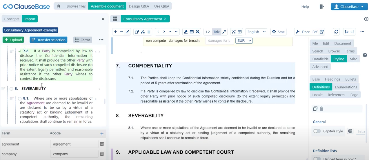Delete the agreement term with trash icon

click(102, 144)
